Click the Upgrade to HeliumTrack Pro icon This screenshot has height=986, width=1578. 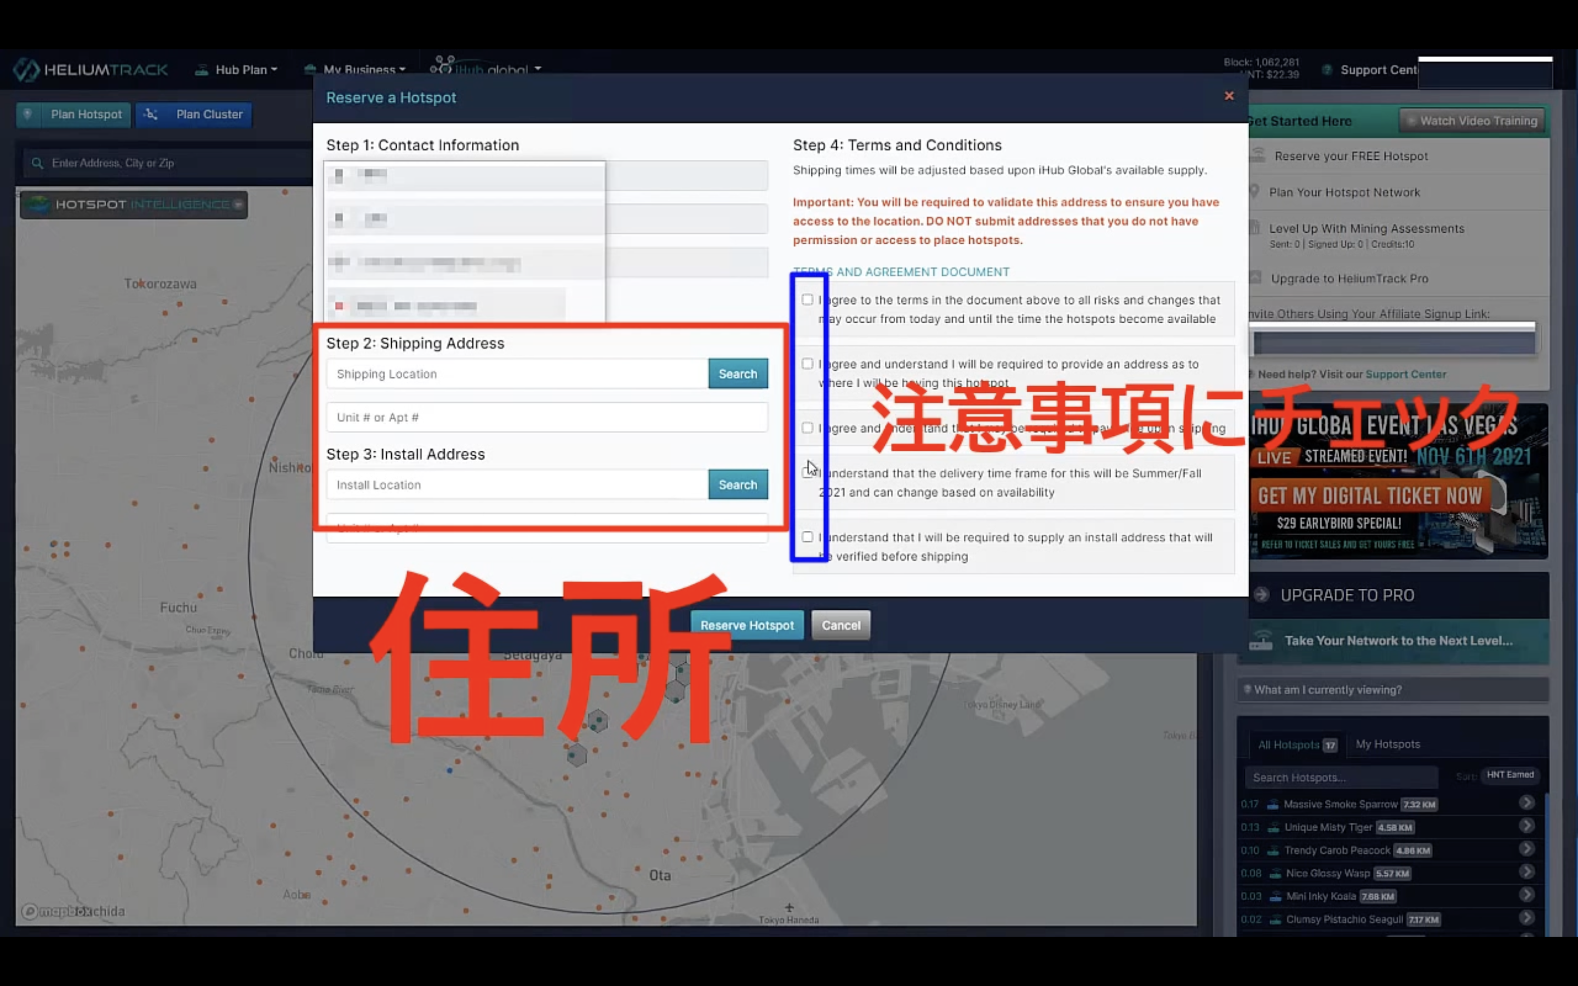point(1255,278)
